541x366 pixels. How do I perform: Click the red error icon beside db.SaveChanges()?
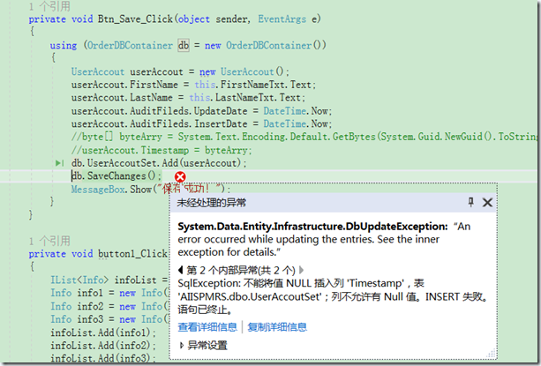180,176
